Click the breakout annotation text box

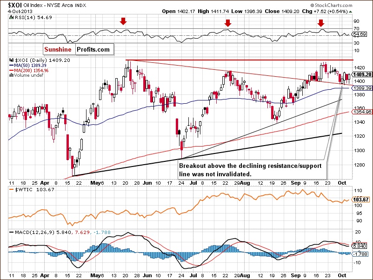coord(253,170)
